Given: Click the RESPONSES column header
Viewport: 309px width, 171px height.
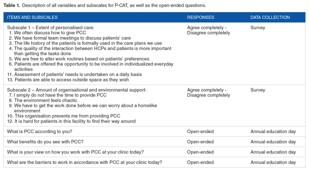Looking at the screenshot, I should click(201, 18).
